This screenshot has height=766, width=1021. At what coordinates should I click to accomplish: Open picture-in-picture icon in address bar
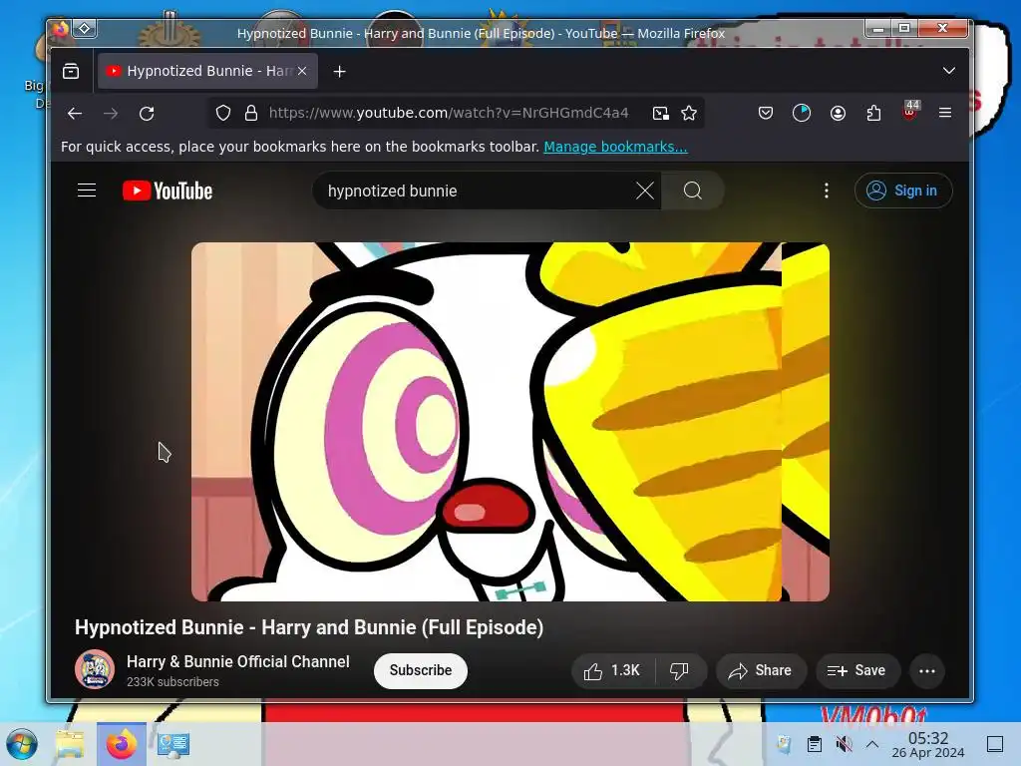pyautogui.click(x=660, y=114)
